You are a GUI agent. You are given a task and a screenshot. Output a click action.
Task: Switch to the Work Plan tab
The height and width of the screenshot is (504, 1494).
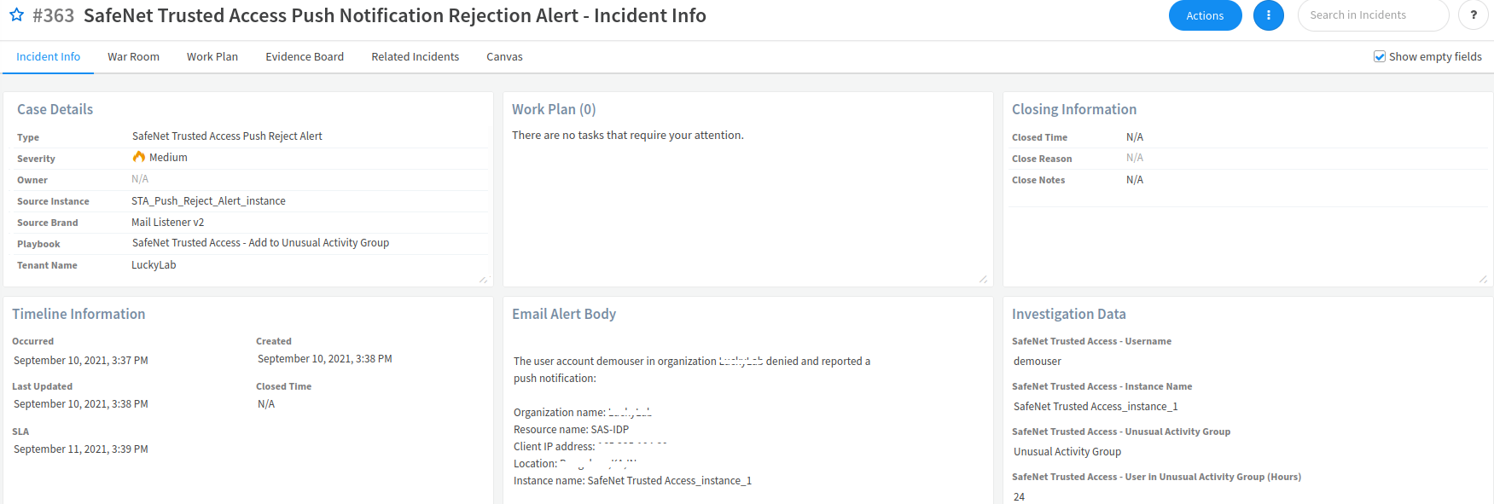click(x=212, y=57)
